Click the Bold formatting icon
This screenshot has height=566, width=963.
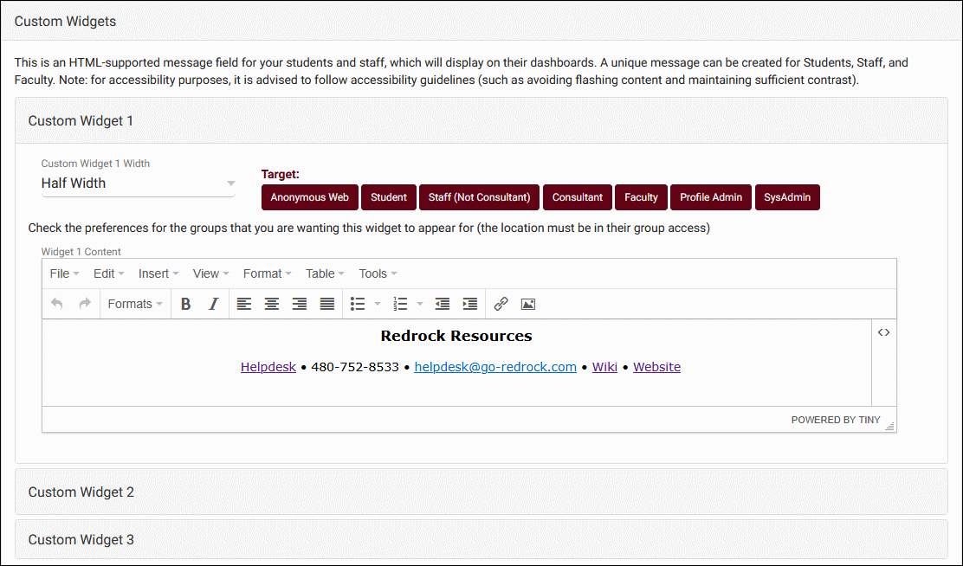pos(185,304)
